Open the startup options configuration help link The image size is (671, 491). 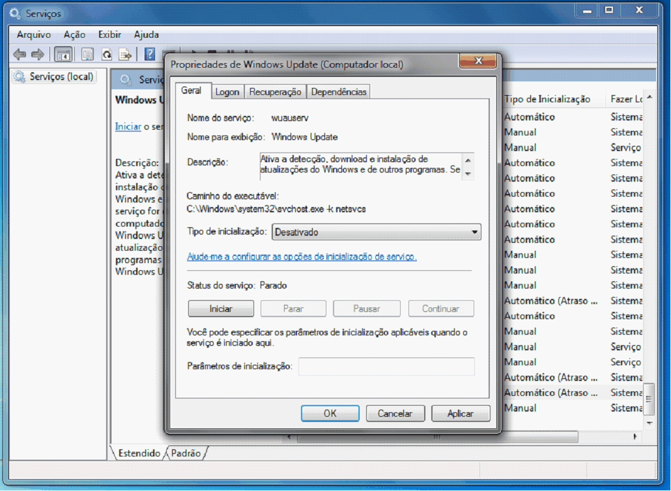(x=302, y=257)
